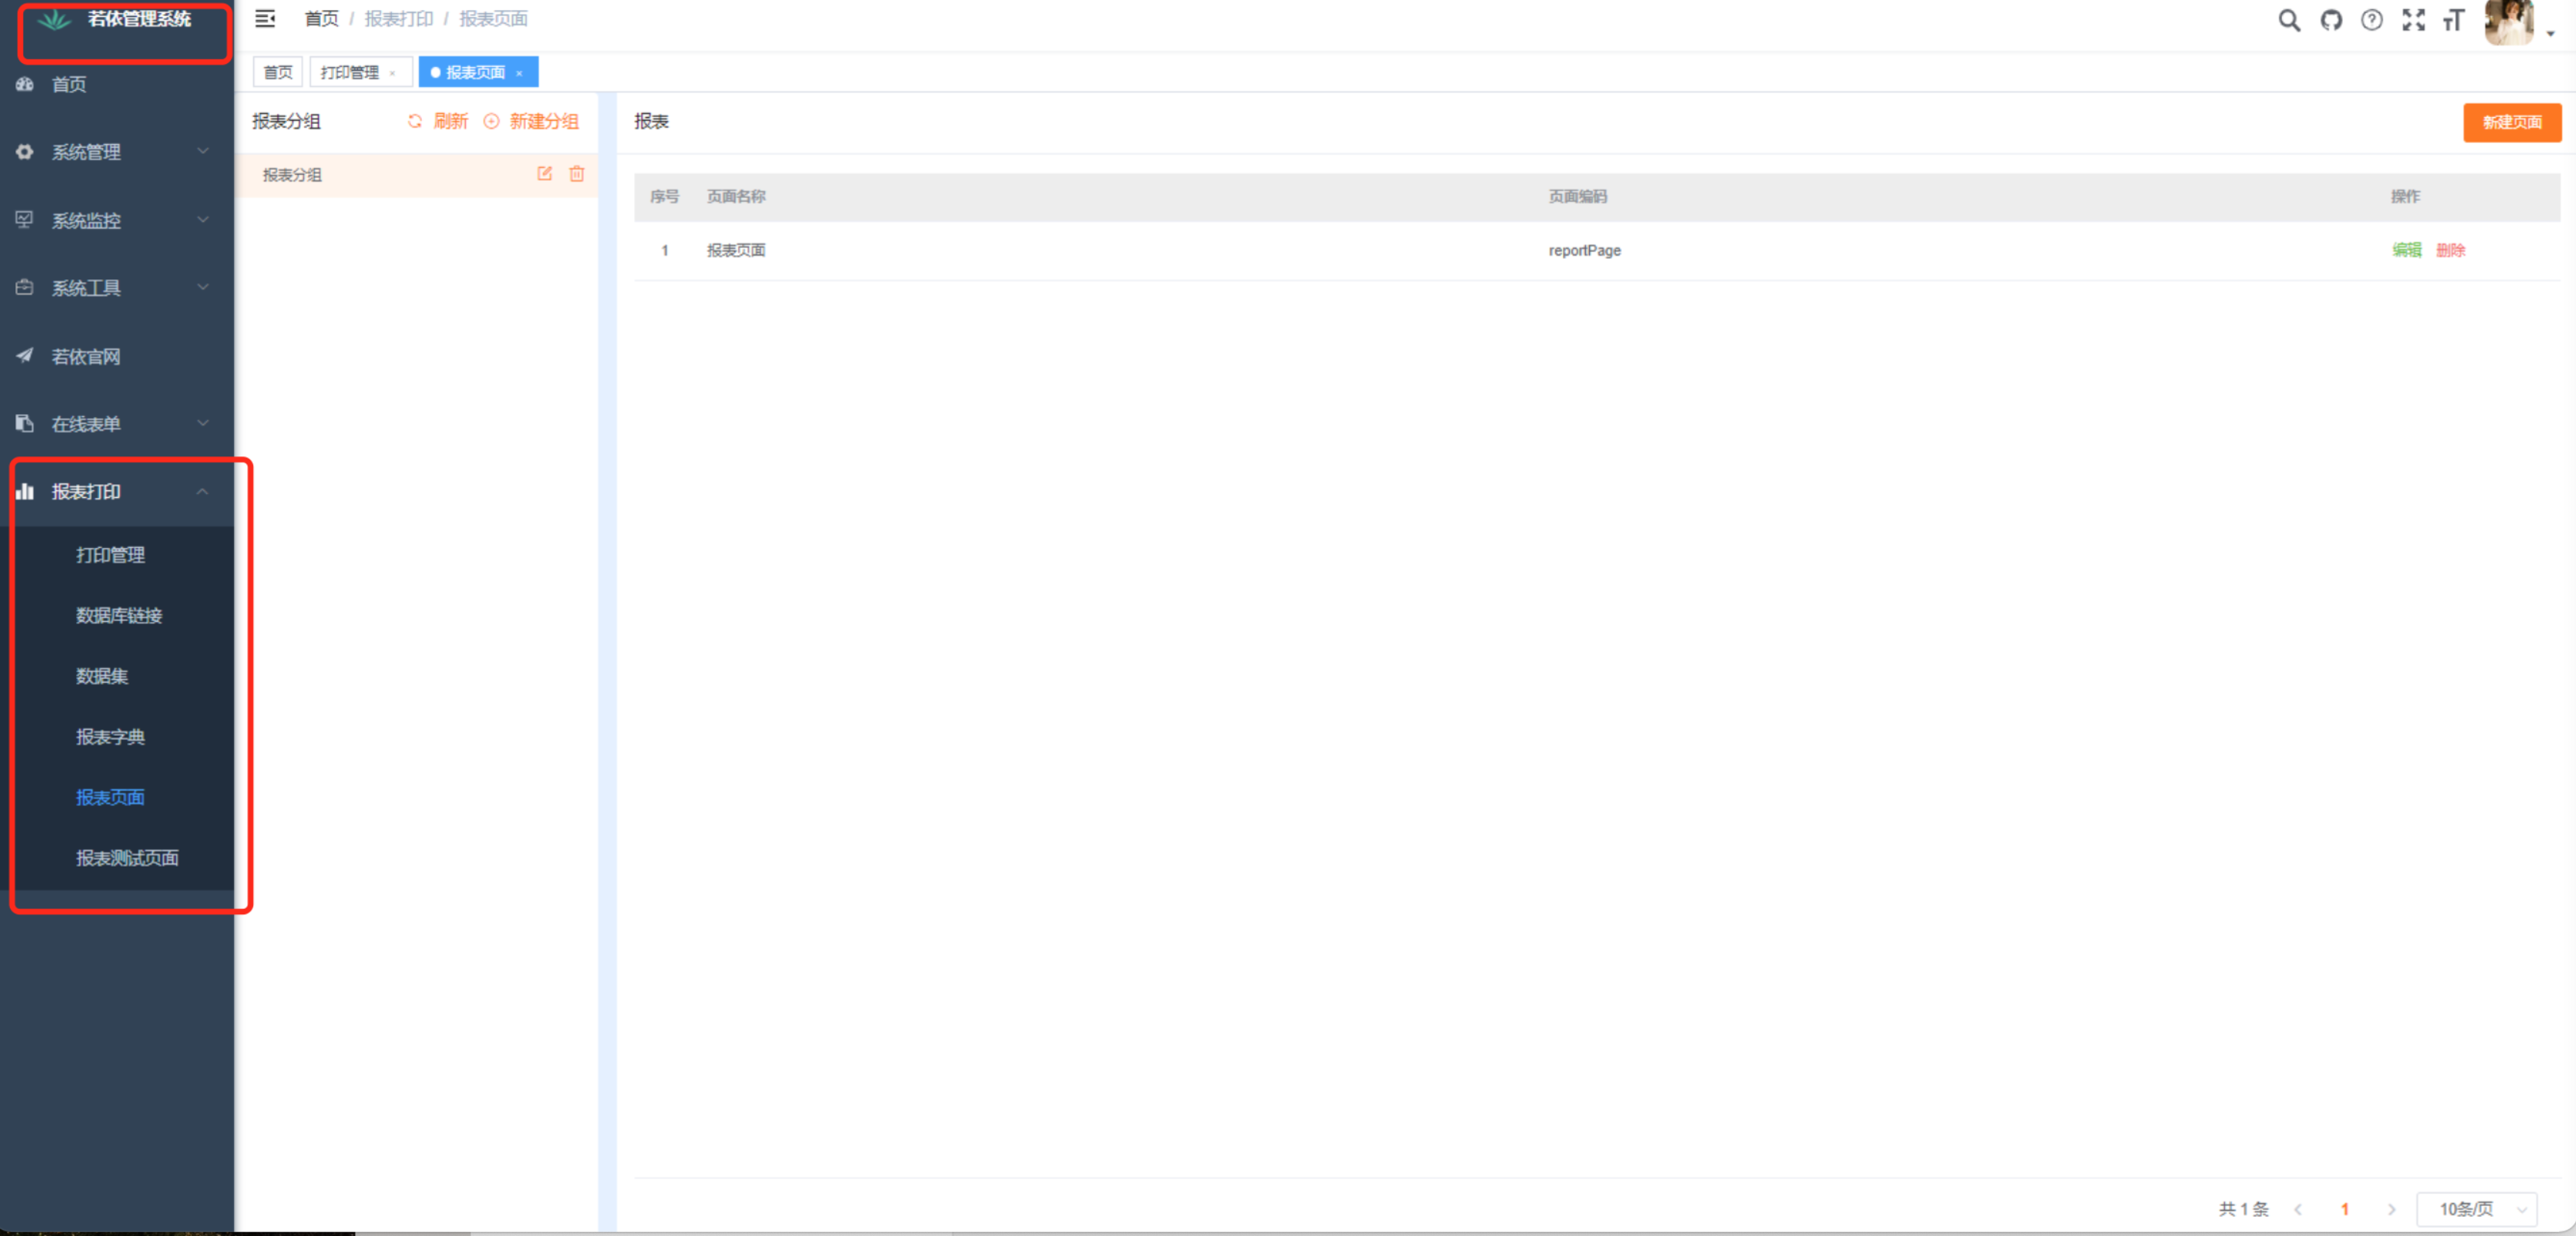Screen dimensions: 2576x1236
Task: Click the search magnifier icon
Action: tap(2288, 20)
